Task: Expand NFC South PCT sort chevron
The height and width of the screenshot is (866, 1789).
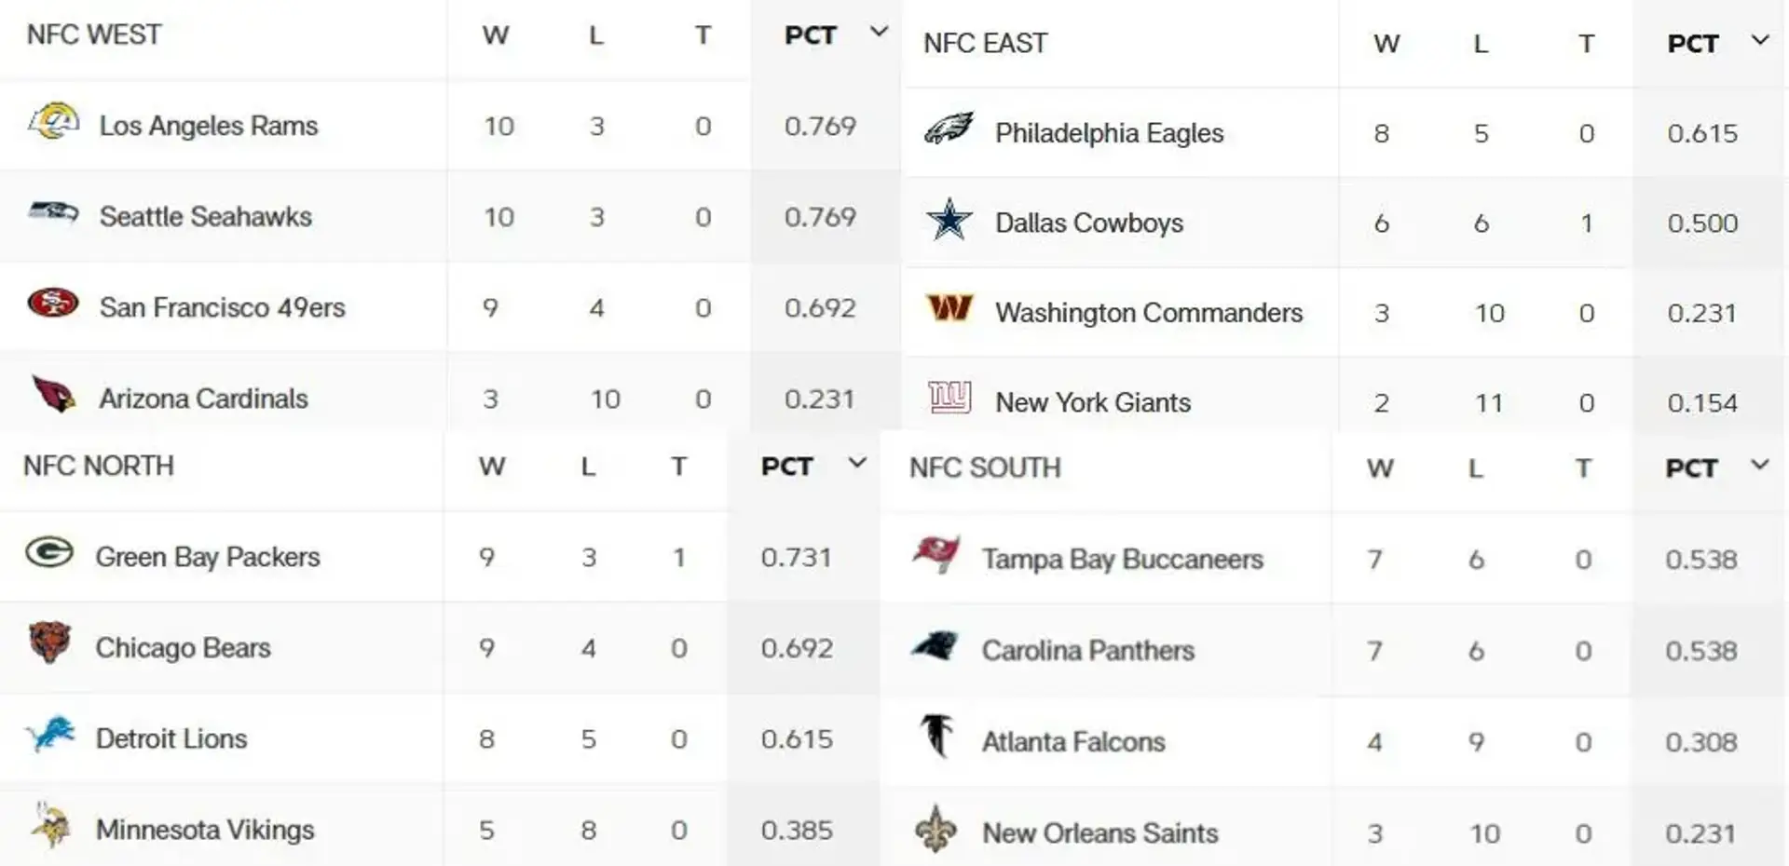Action: 1759,465
